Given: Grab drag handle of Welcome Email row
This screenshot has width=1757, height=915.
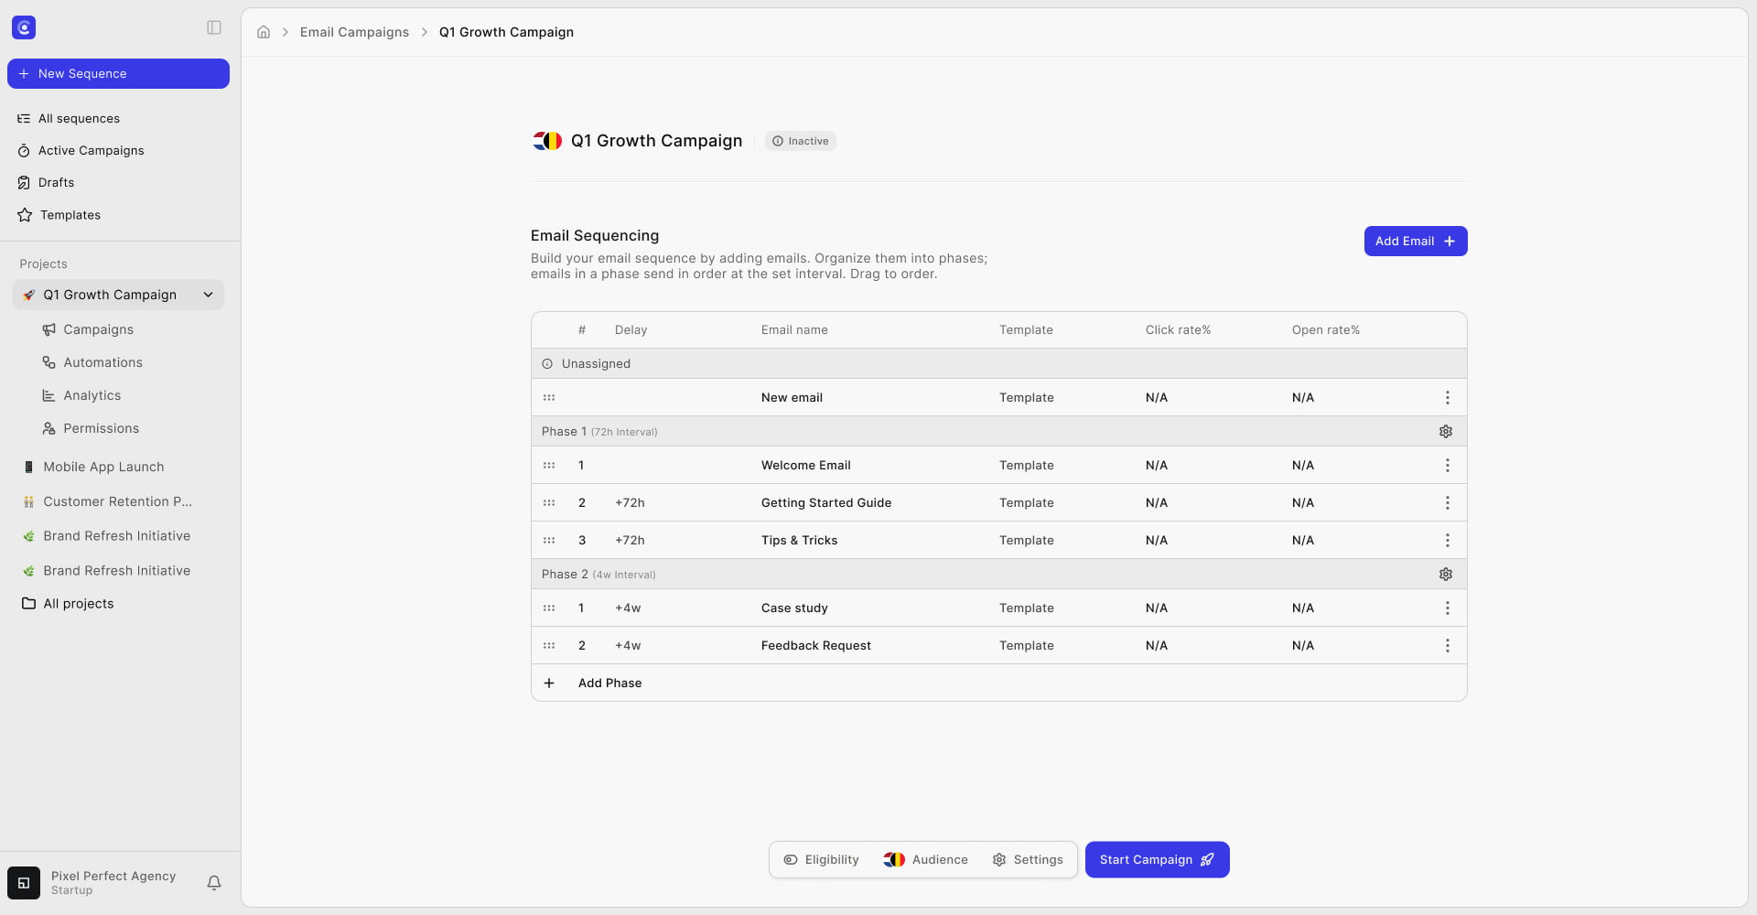Looking at the screenshot, I should pyautogui.click(x=549, y=465).
